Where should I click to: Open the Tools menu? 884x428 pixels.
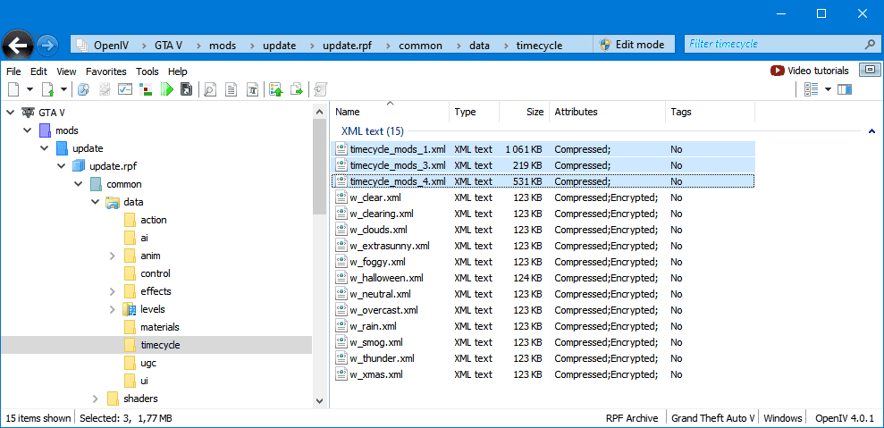(147, 71)
